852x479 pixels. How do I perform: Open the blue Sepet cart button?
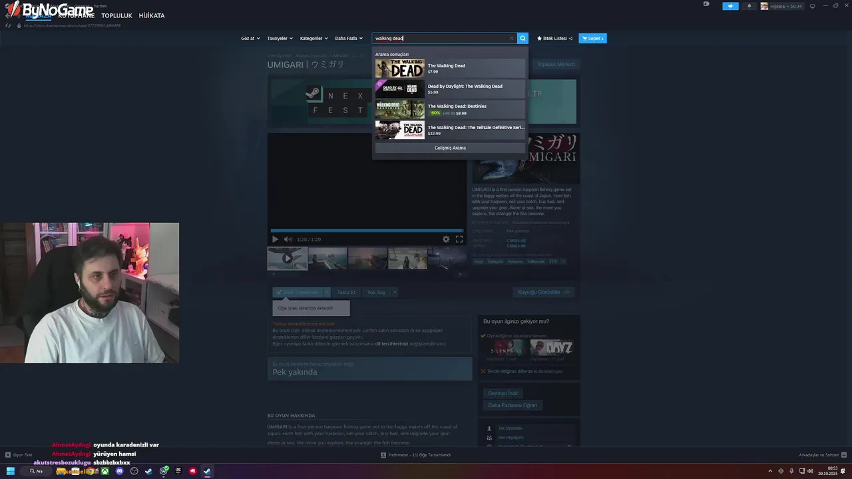click(x=592, y=39)
